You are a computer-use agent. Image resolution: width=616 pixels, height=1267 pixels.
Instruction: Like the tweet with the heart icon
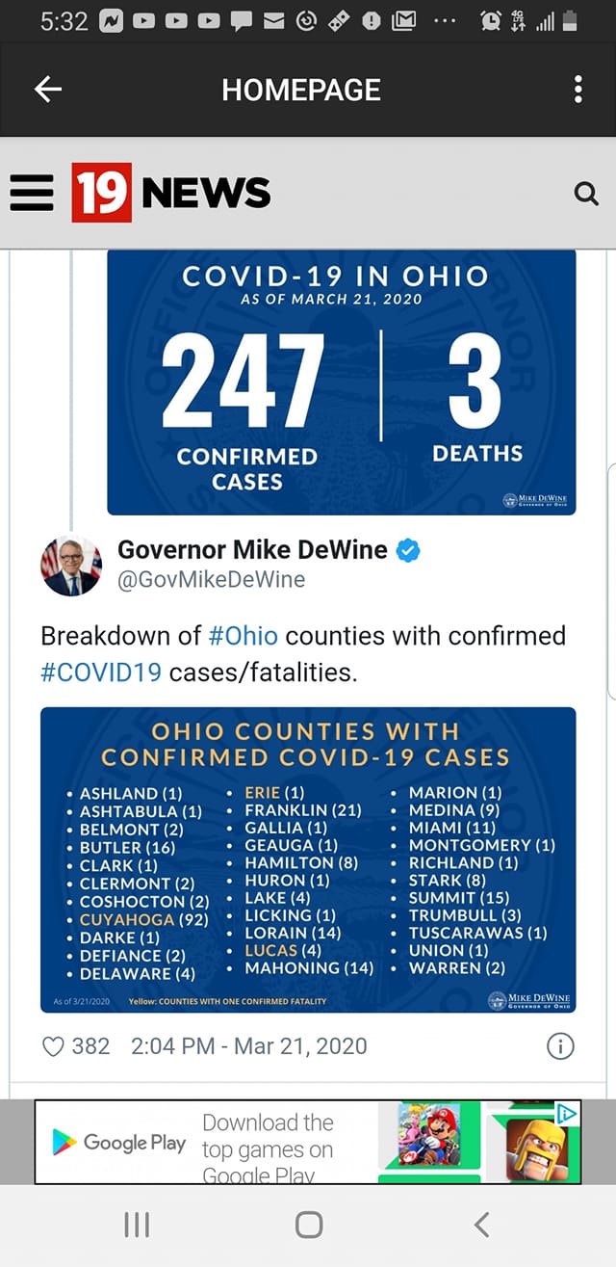(x=54, y=1045)
